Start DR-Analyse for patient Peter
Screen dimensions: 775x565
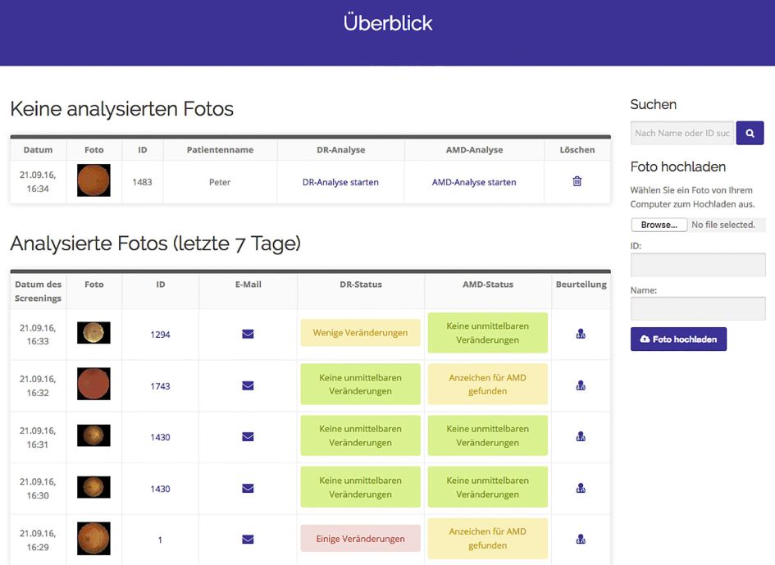point(340,182)
